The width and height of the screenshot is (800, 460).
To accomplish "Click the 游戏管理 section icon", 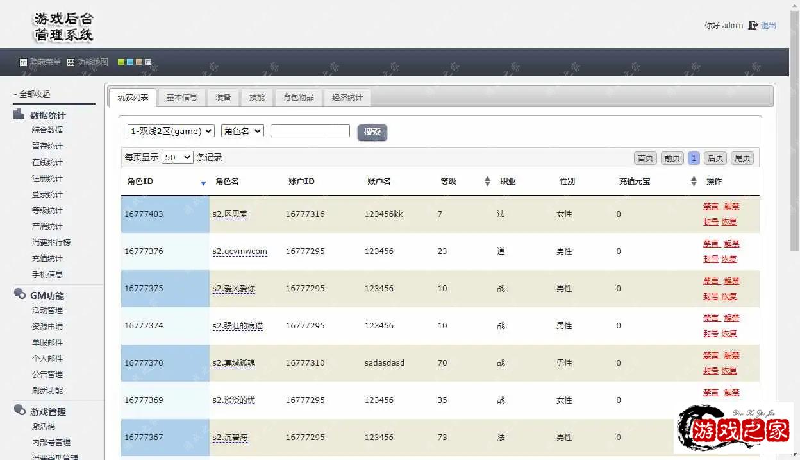I will [19, 411].
